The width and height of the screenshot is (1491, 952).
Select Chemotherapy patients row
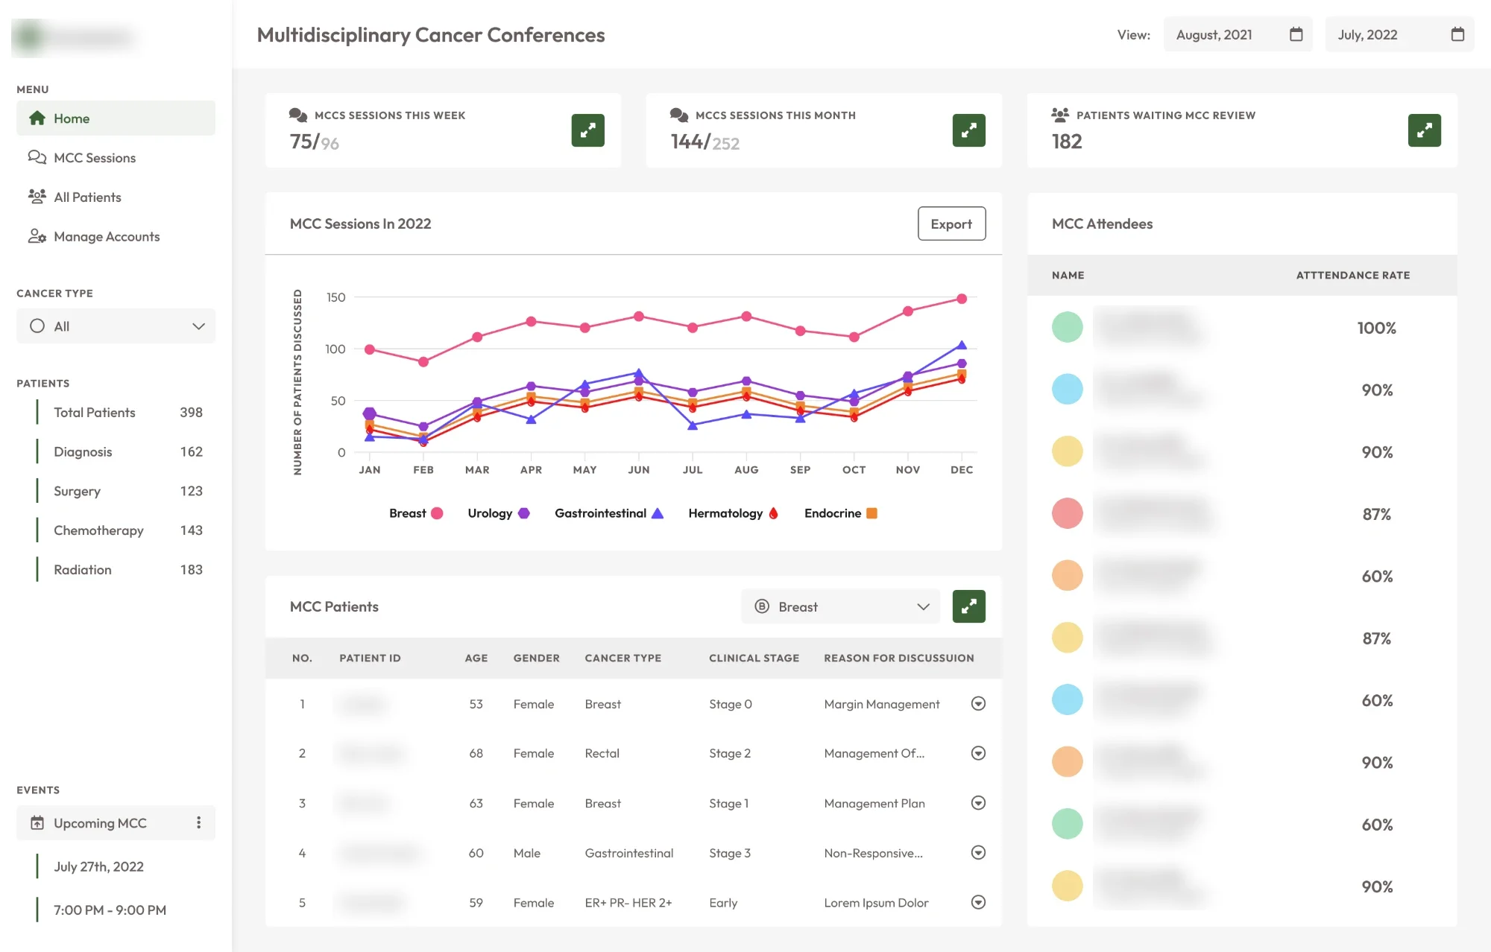click(119, 530)
